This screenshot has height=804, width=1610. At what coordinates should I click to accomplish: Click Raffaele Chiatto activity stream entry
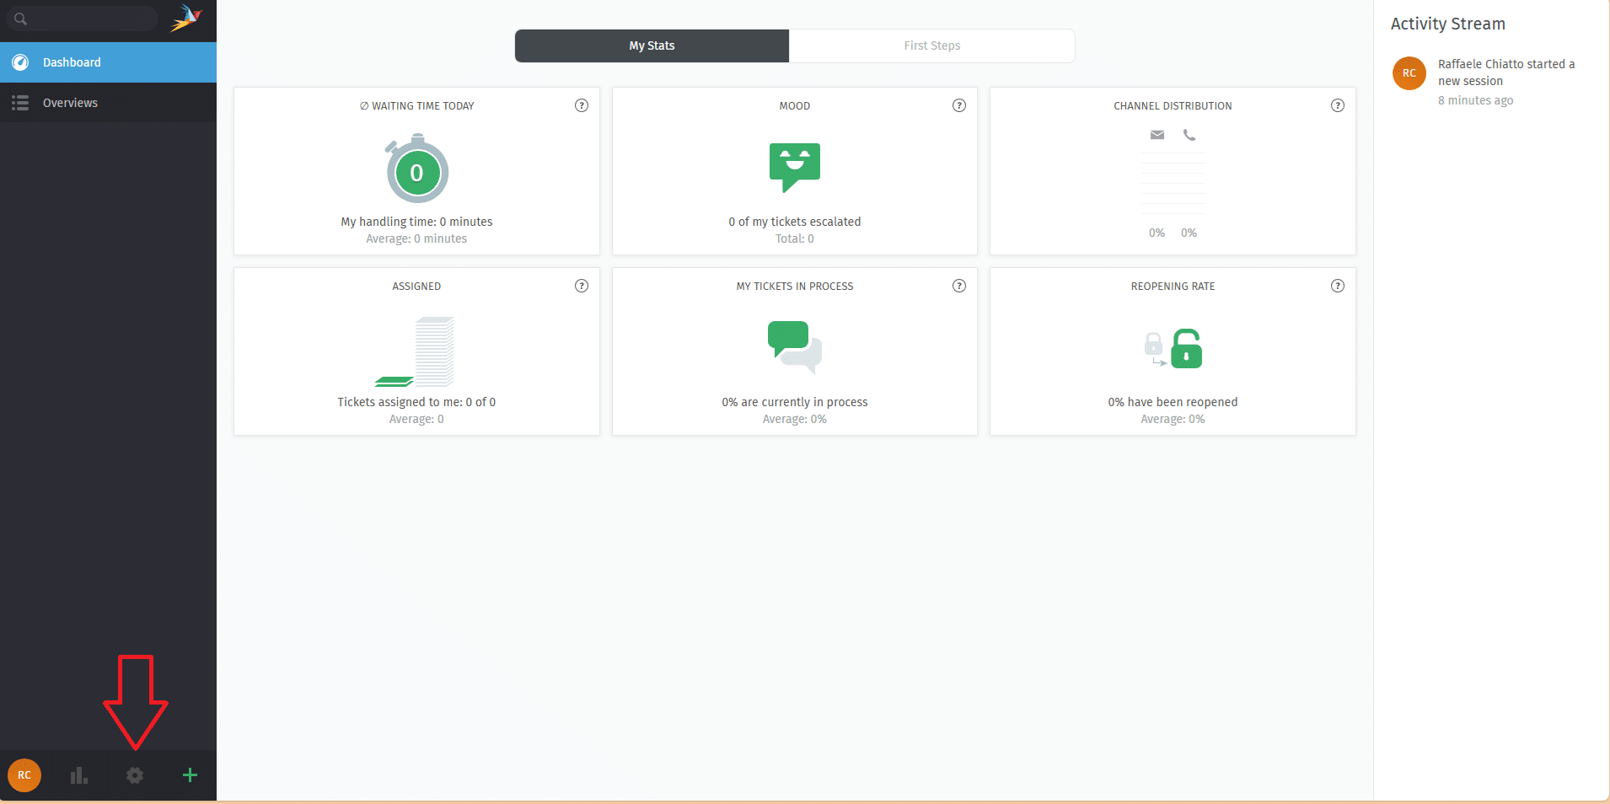1505,72
